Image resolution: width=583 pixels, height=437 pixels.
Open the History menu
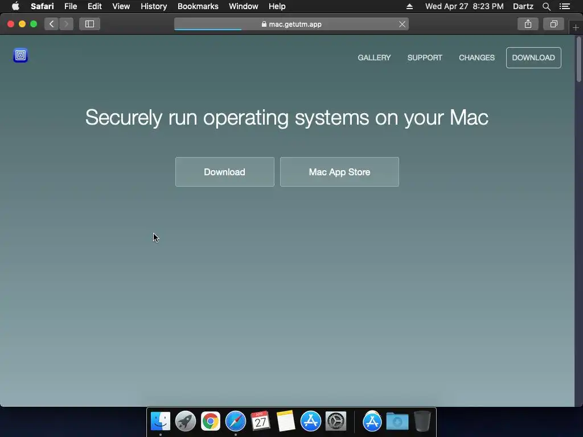tap(154, 6)
